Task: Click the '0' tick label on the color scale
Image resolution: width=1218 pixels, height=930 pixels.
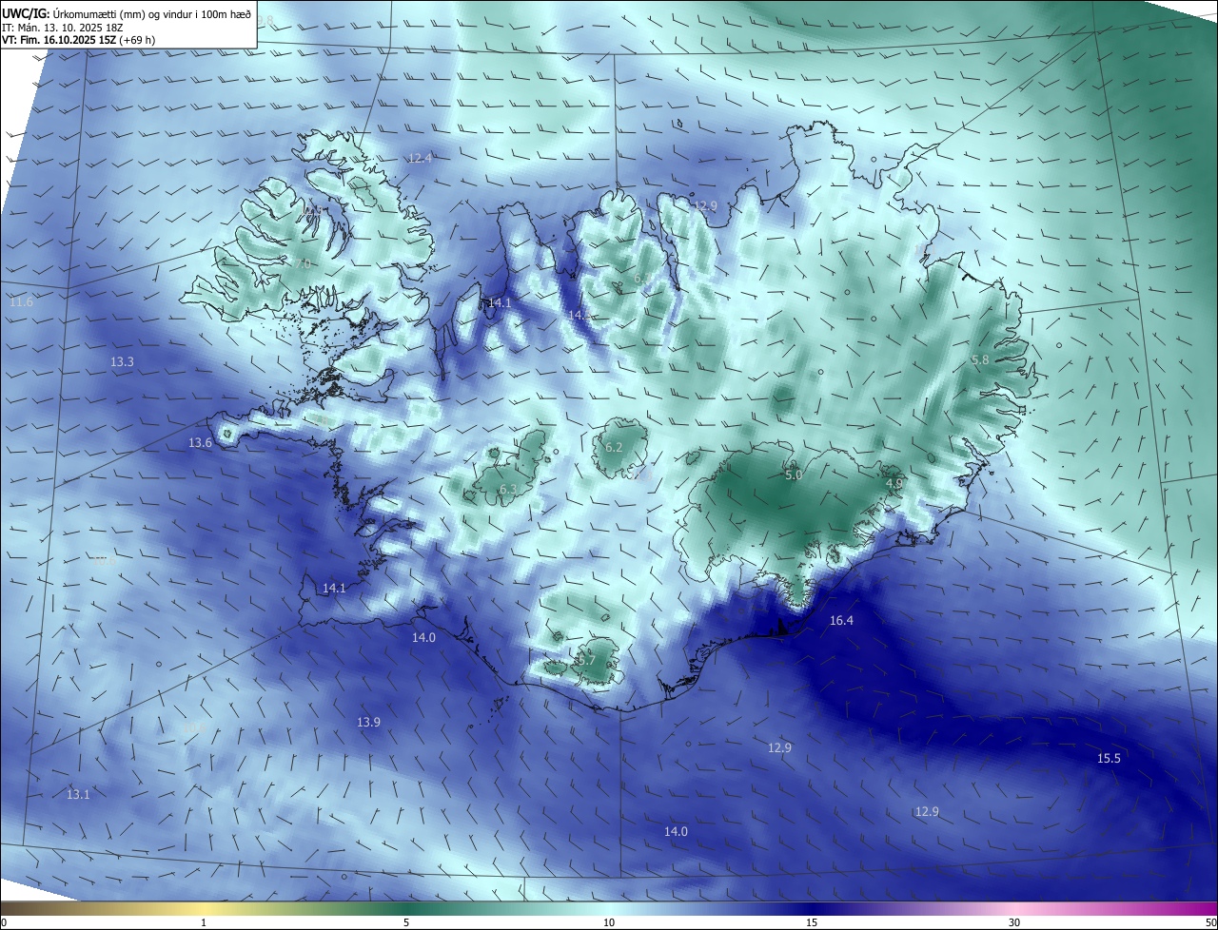Action: (x=4, y=922)
